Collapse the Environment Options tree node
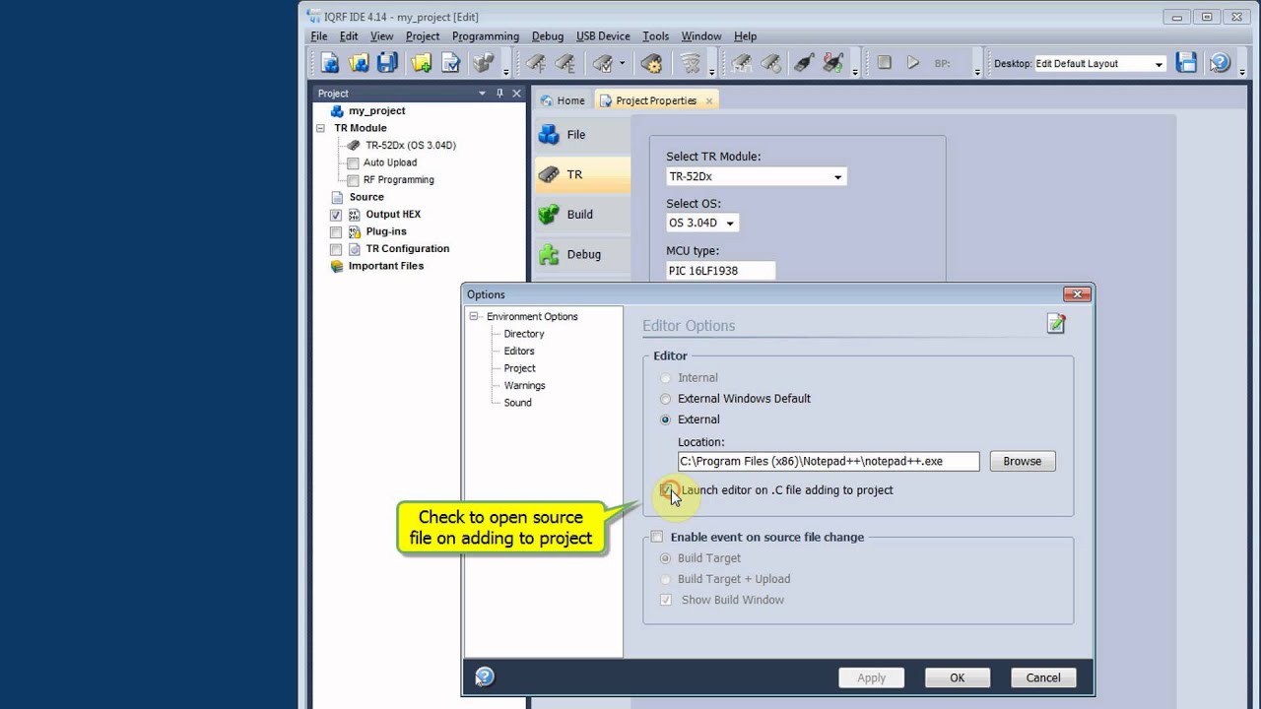This screenshot has width=1261, height=709. pos(474,316)
